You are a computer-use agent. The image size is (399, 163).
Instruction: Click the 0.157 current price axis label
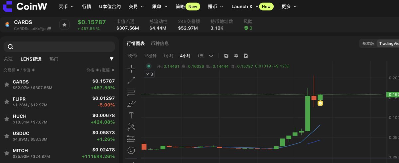point(392,95)
